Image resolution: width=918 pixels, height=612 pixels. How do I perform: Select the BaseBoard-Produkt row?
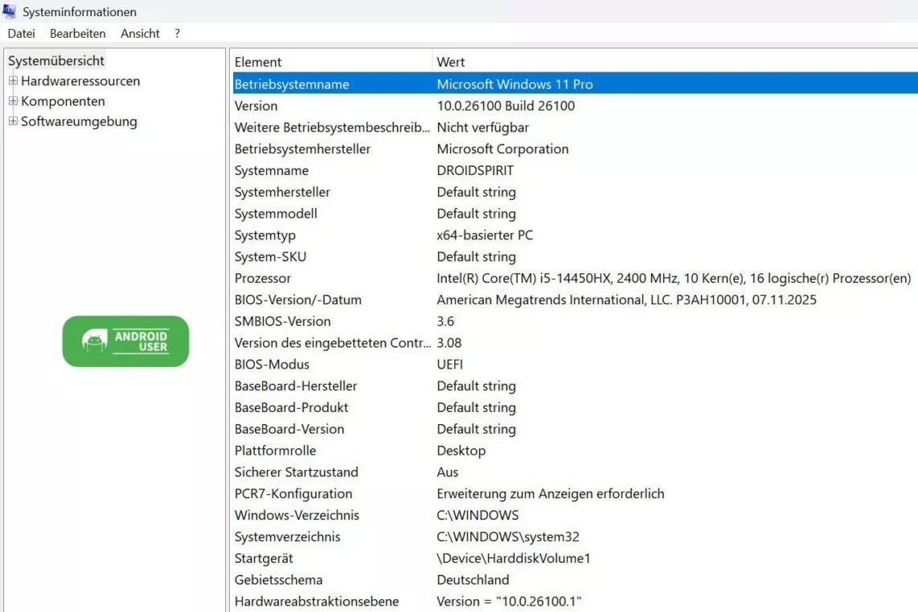point(575,408)
